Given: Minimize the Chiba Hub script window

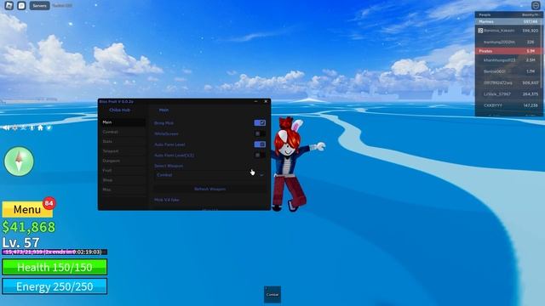Looking at the screenshot, I should (x=255, y=101).
